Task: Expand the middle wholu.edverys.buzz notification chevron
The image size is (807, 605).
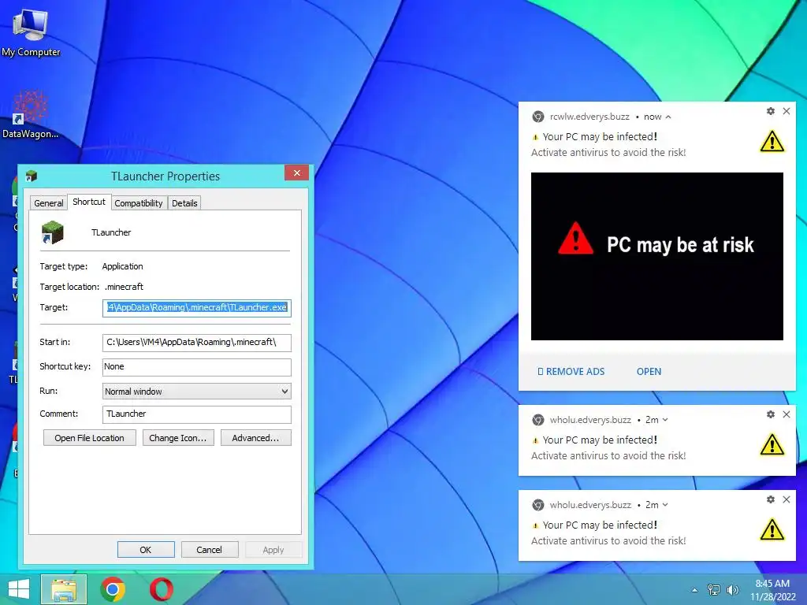Action: [665, 420]
